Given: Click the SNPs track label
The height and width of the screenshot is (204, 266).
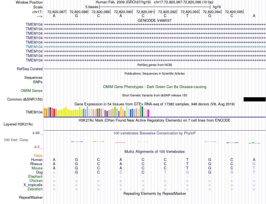Looking at the screenshot, I should 38,82.
